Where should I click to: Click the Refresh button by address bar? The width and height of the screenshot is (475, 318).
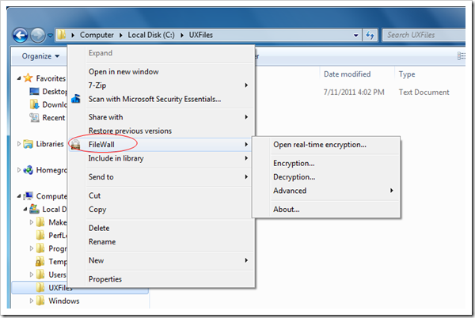(370, 36)
